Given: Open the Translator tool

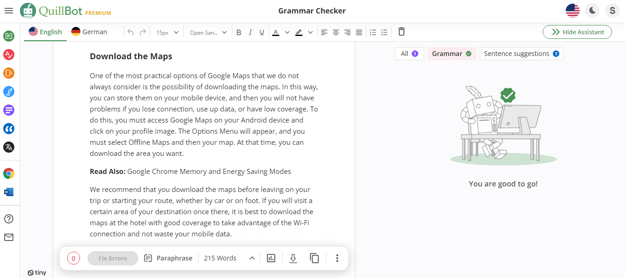Looking at the screenshot, I should click(x=9, y=147).
